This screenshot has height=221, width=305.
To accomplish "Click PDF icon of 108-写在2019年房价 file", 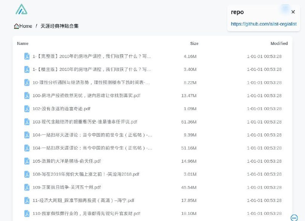I will [x=27, y=174].
